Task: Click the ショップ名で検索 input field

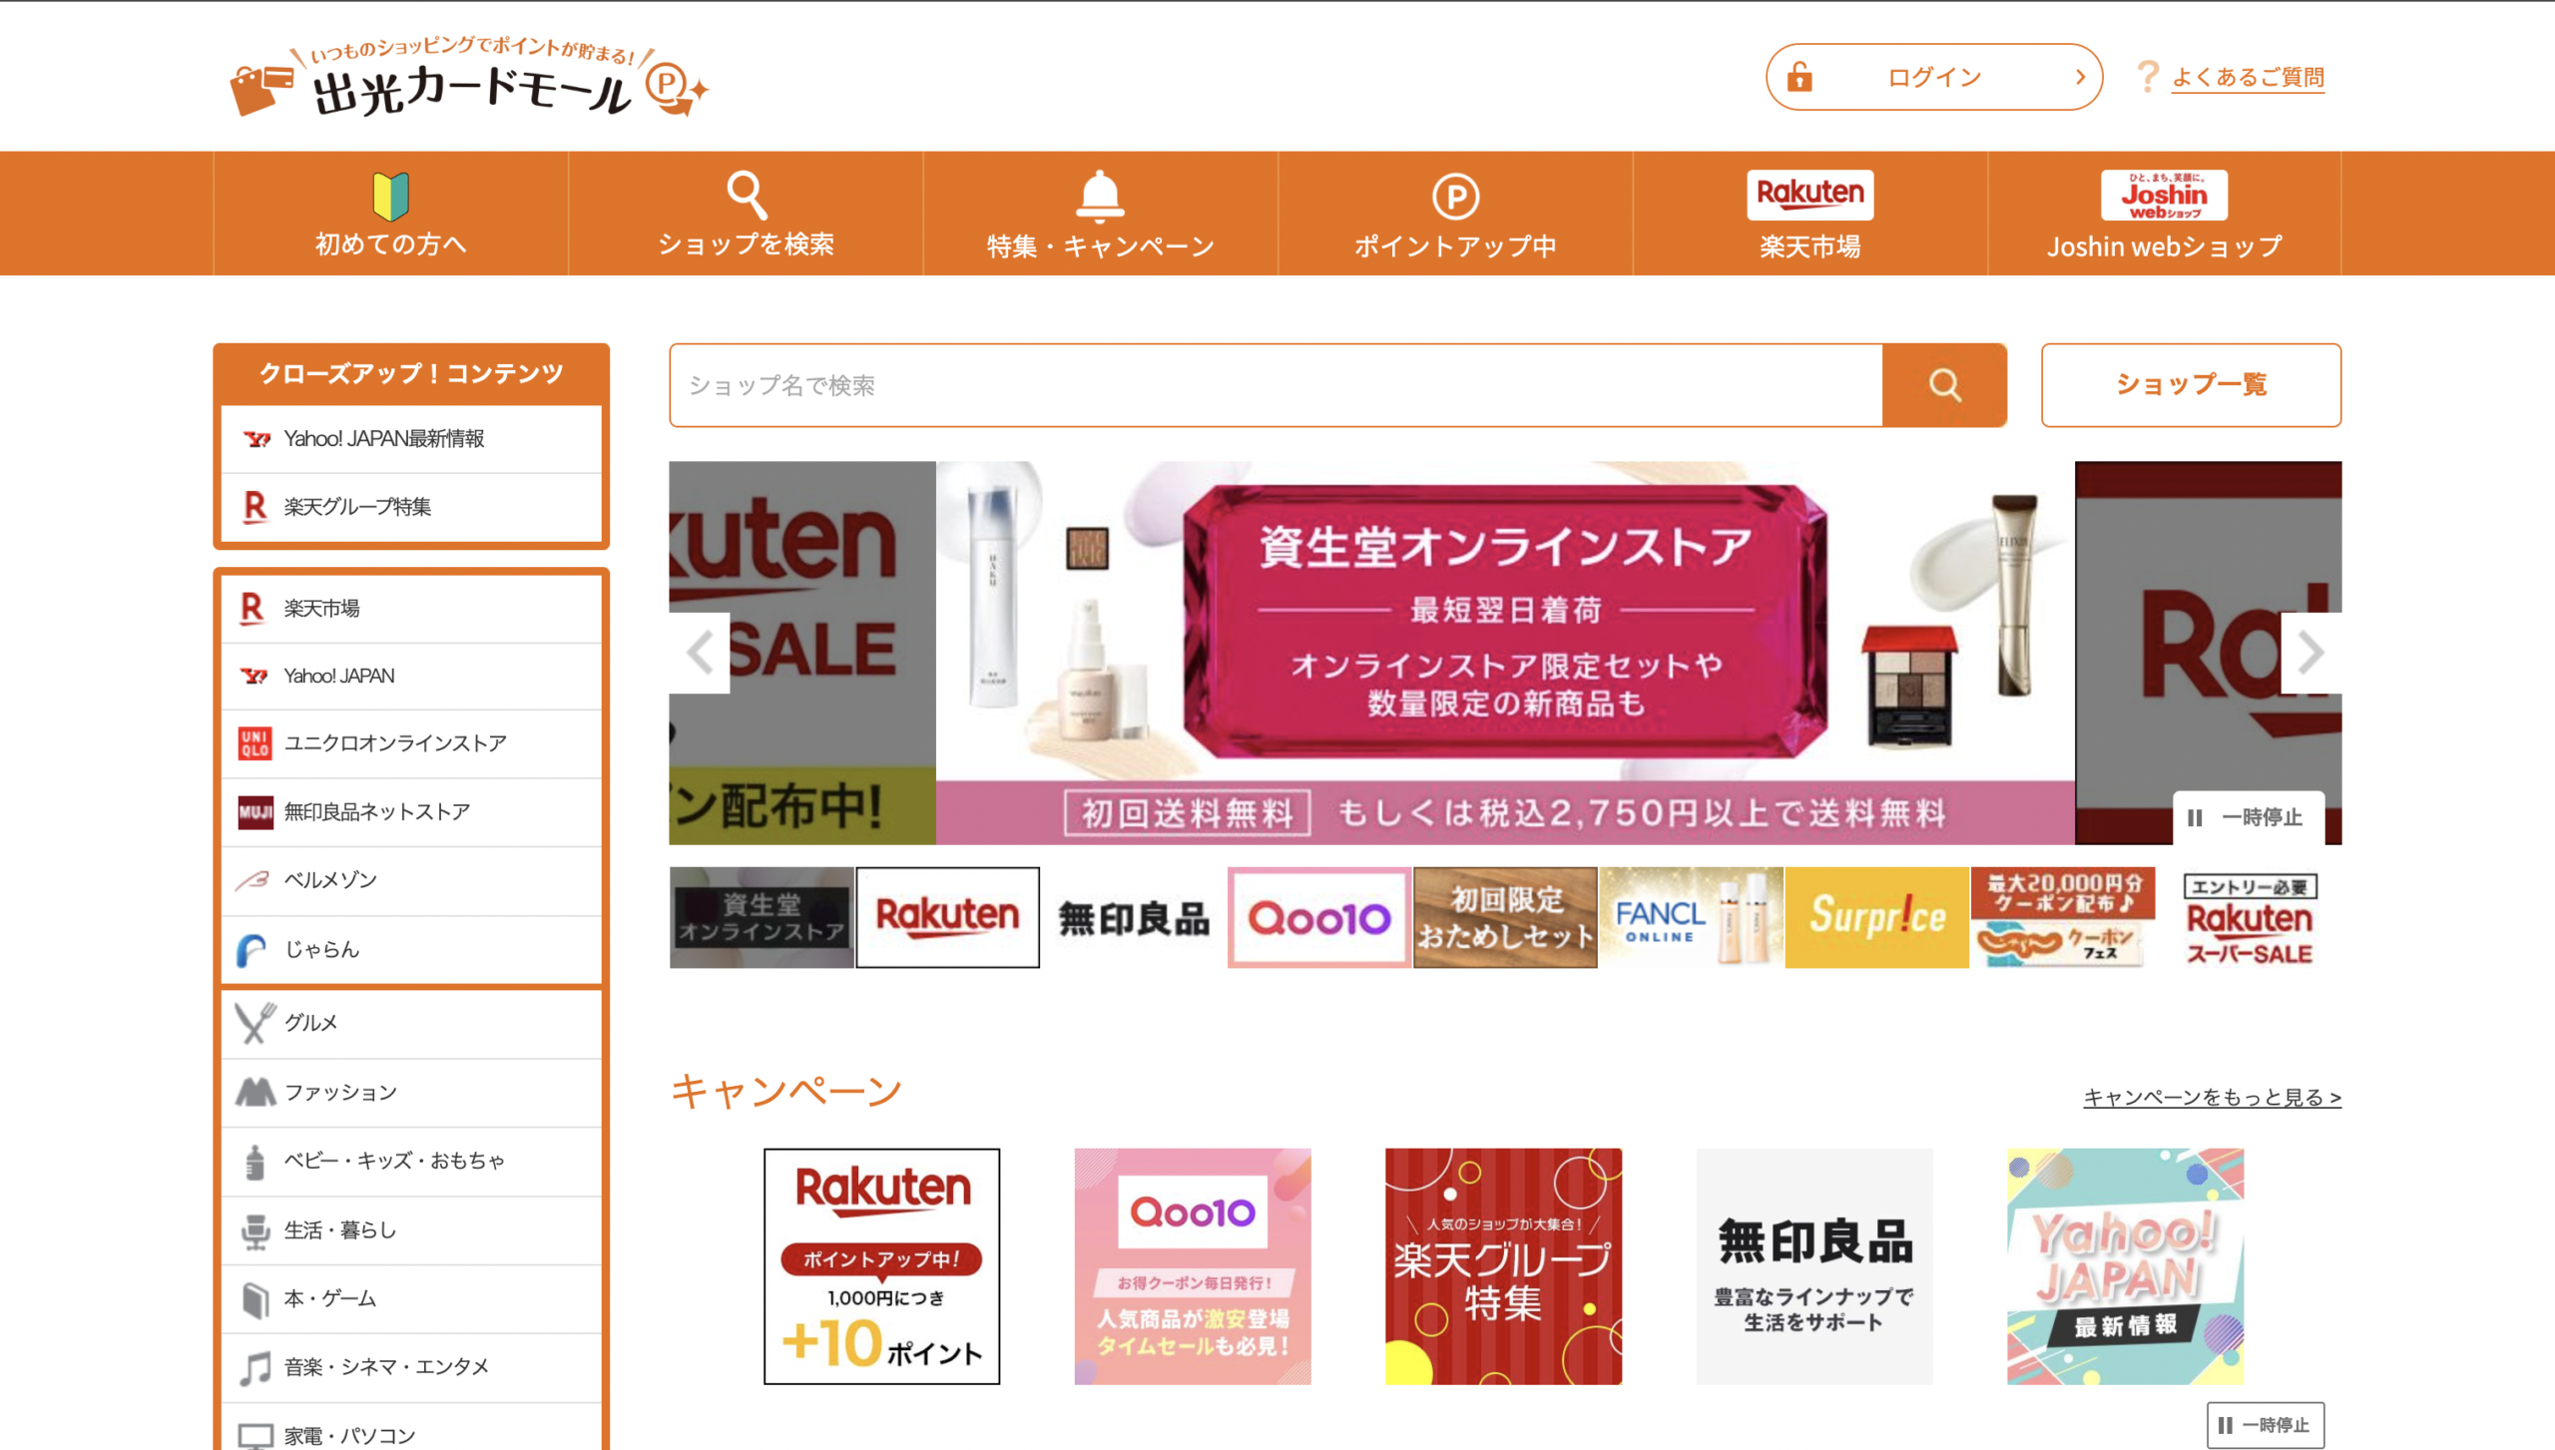Action: coord(1276,385)
